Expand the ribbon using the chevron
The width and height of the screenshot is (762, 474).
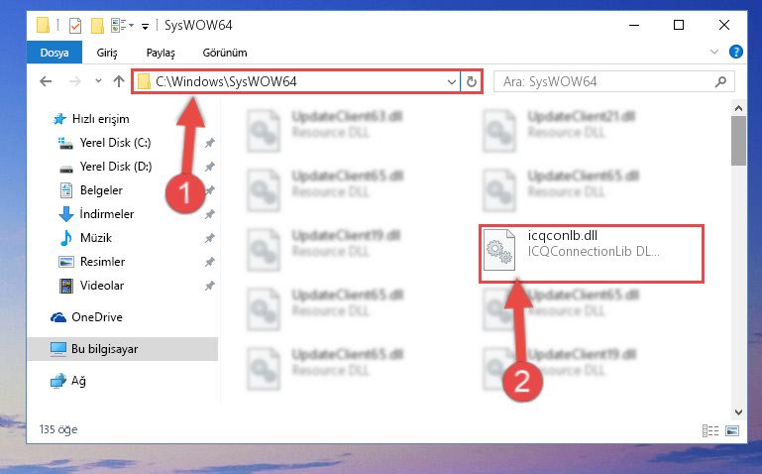(713, 52)
